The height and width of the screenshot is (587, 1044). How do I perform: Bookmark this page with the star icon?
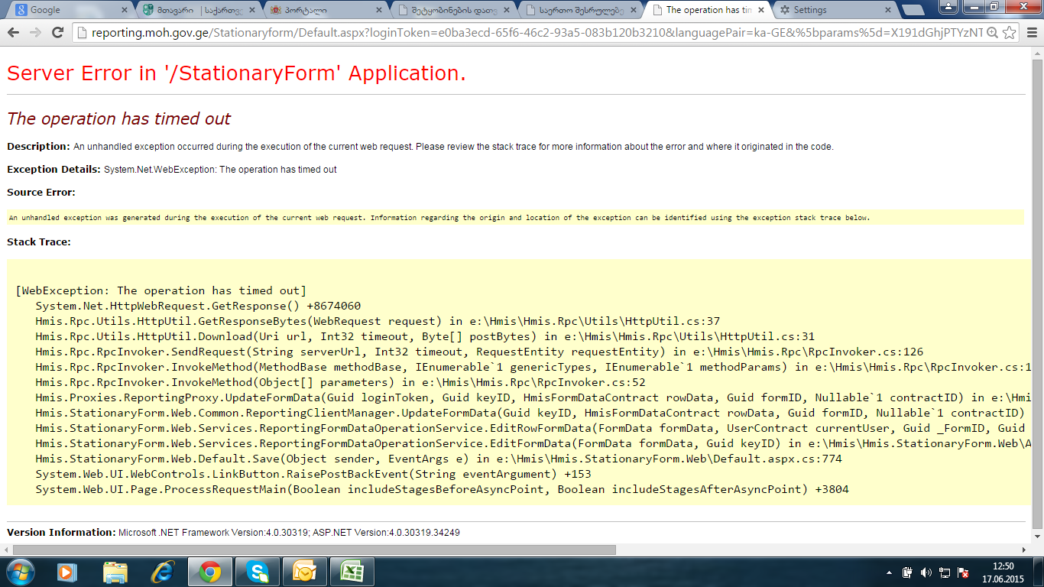tap(1010, 33)
